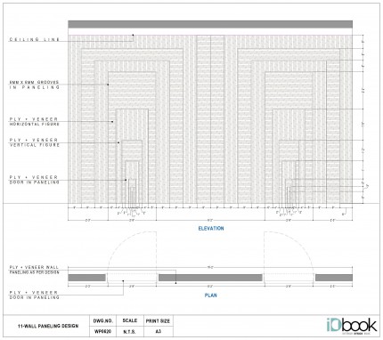Click the SCALE header cell

click(x=130, y=320)
